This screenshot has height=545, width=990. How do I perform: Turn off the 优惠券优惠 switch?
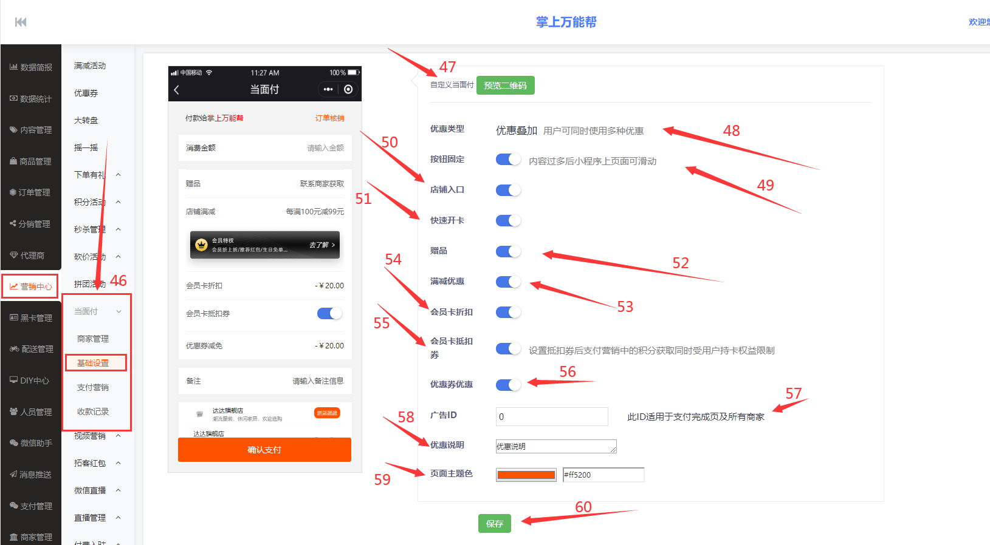508,385
